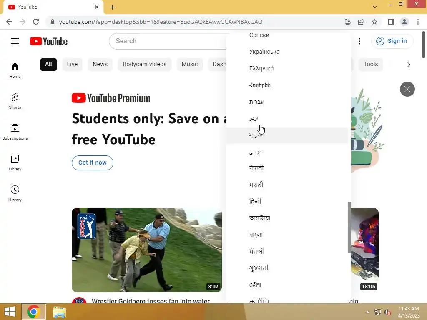427x320 pixels.
Task: Select the Music filter chip
Action: [190, 65]
